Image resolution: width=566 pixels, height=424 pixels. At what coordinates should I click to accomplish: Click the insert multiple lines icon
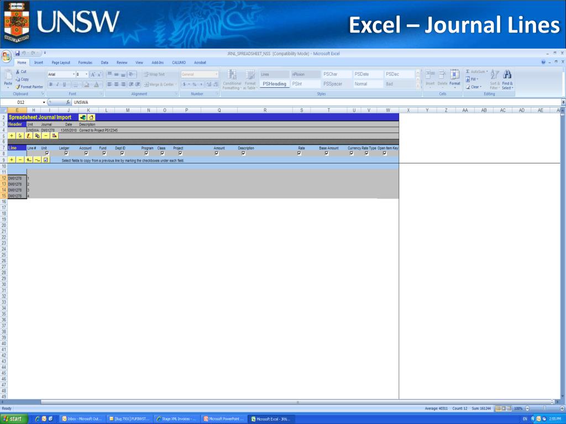point(29,160)
